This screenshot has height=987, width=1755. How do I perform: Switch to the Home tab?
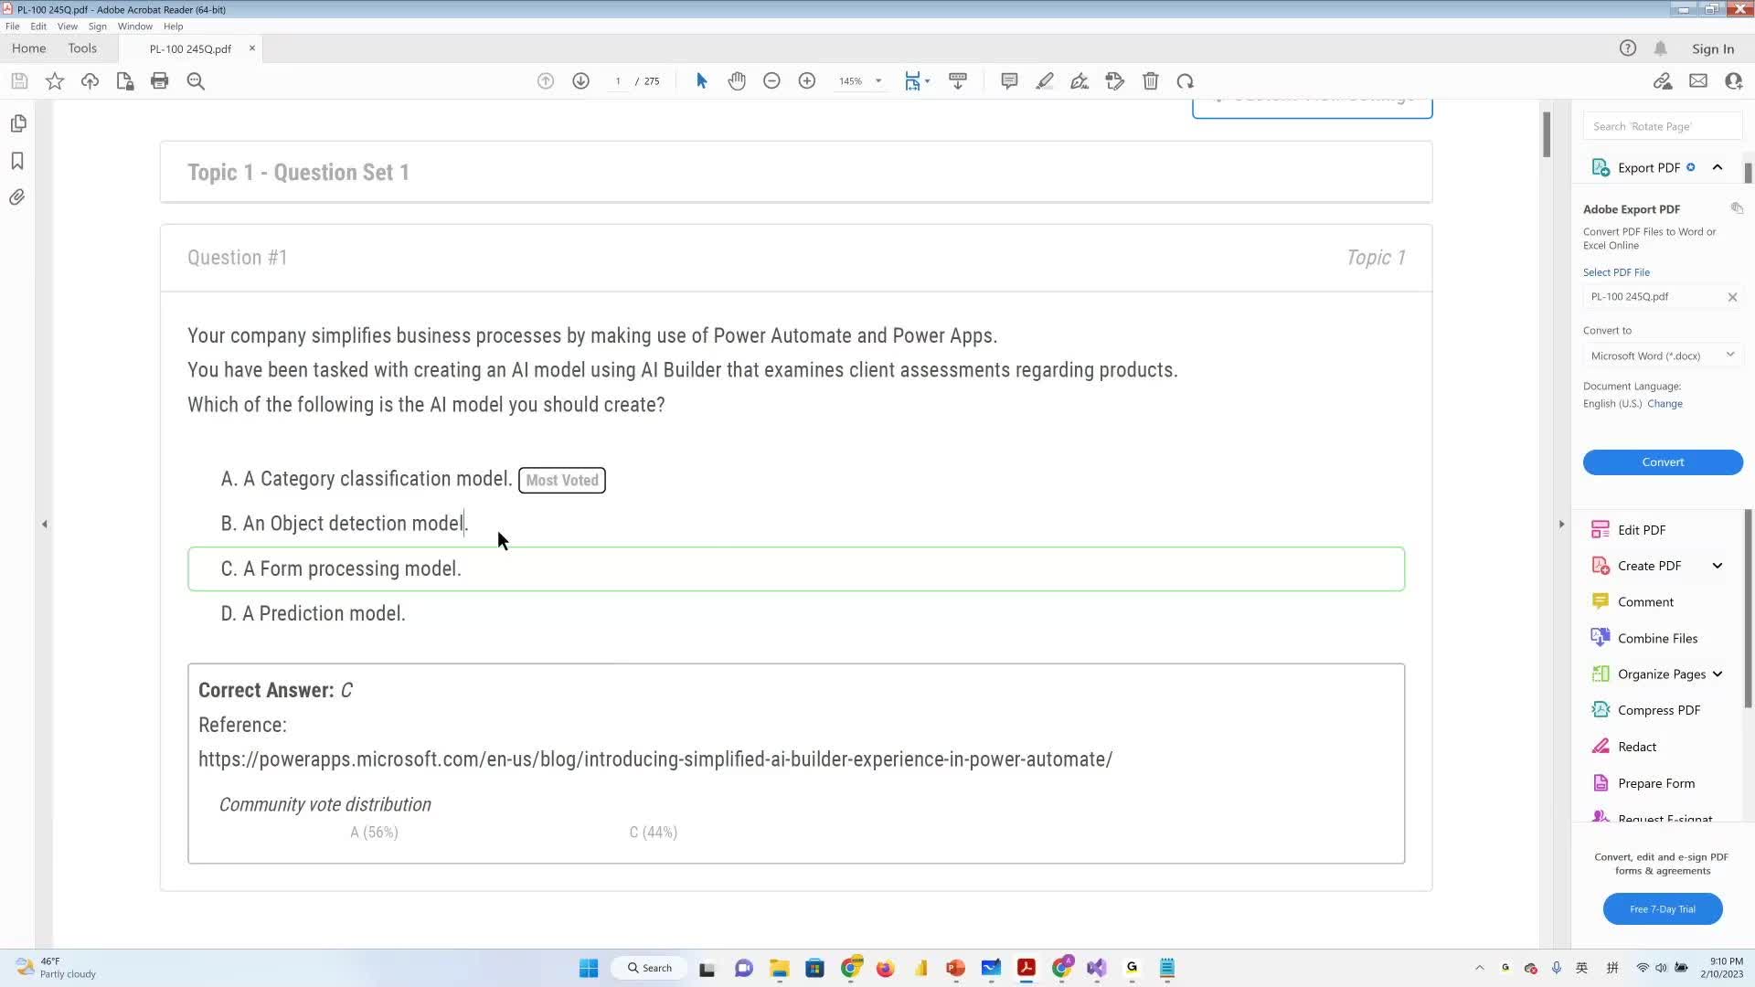29,48
